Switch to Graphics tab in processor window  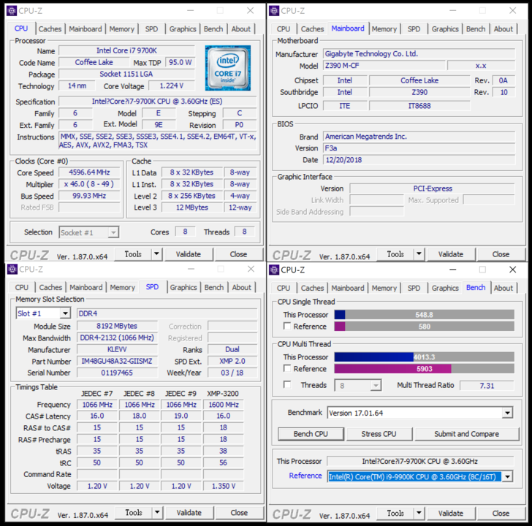tap(183, 29)
